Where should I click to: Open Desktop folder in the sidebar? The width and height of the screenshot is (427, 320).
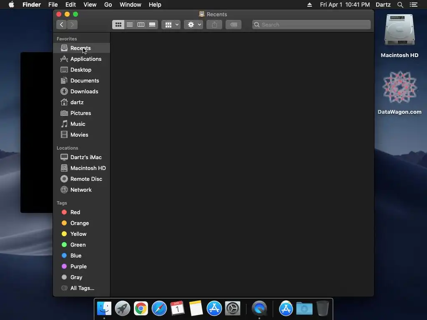pos(81,70)
